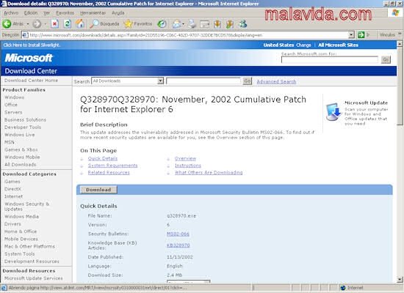Viewport: 404px width, 293px height.
Task: Open forward button history dropdown arrow
Action: pos(46,24)
